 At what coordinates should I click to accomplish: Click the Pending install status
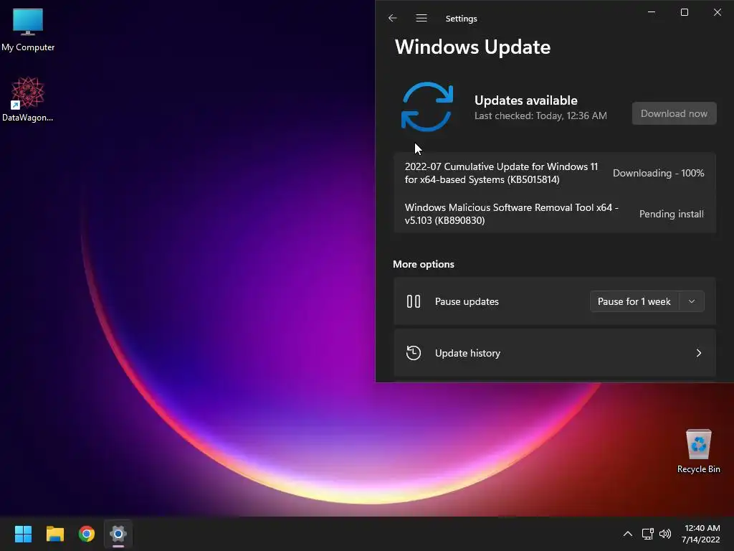pyautogui.click(x=671, y=214)
